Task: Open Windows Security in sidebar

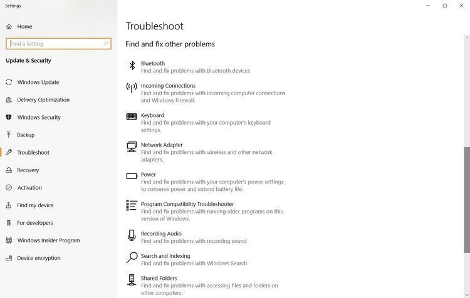Action: click(39, 117)
